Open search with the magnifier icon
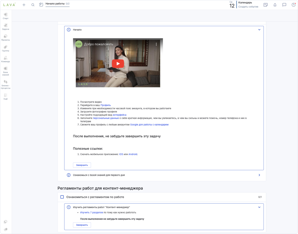Viewport: 298px width, 234px height. pos(33,5)
